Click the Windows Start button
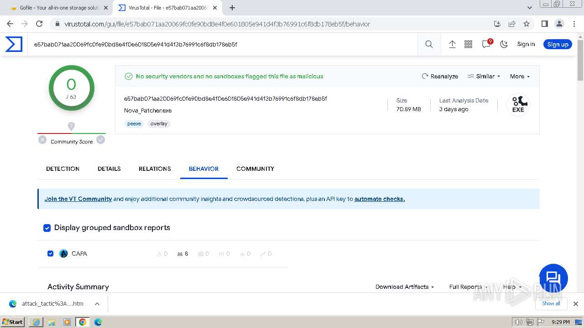 (13, 322)
